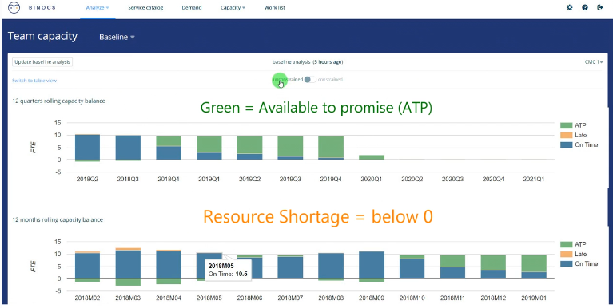Click the Team capacity page title

coord(42,36)
